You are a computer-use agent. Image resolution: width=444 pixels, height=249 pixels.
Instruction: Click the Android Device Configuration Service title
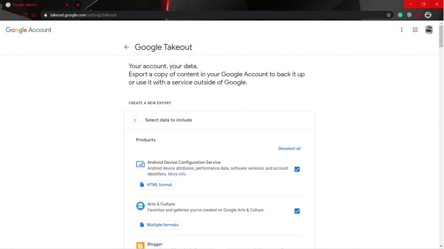point(184,162)
